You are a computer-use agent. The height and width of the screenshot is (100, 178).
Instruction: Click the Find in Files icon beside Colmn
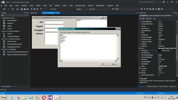[113, 9]
